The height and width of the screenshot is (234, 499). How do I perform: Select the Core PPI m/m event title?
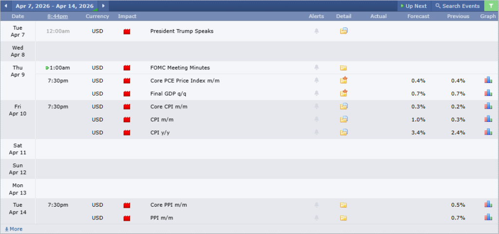click(x=169, y=205)
